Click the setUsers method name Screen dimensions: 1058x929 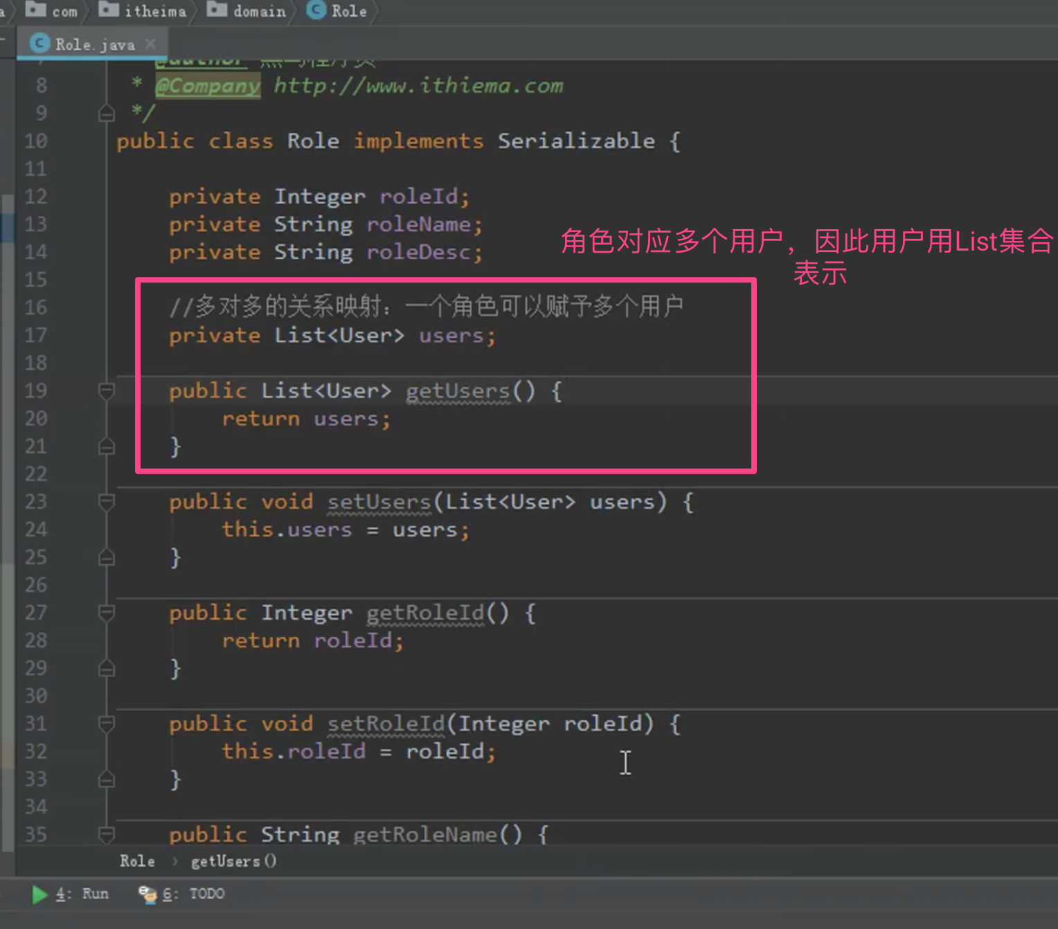(379, 502)
